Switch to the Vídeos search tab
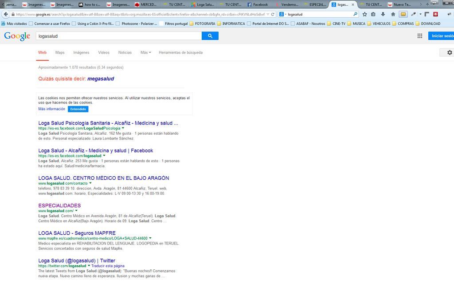The width and height of the screenshot is (454, 283). pos(104,52)
